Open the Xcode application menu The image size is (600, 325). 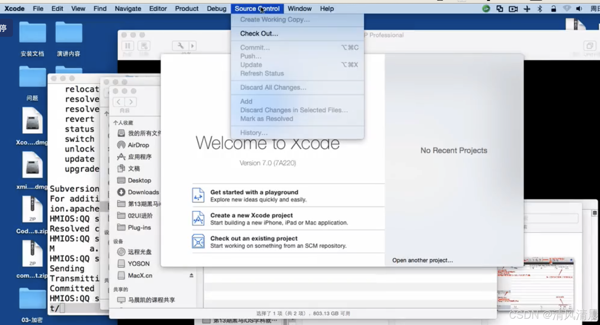(14, 8)
